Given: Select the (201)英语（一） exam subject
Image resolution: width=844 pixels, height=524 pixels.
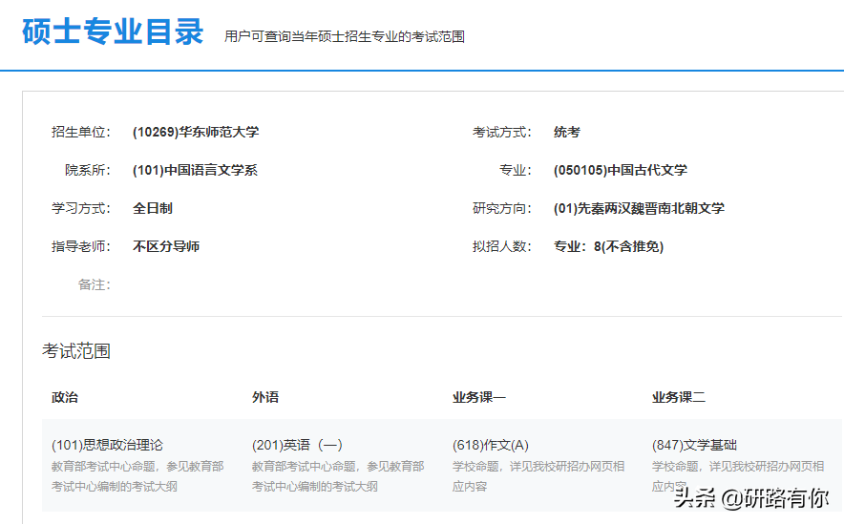Looking at the screenshot, I should point(297,445).
